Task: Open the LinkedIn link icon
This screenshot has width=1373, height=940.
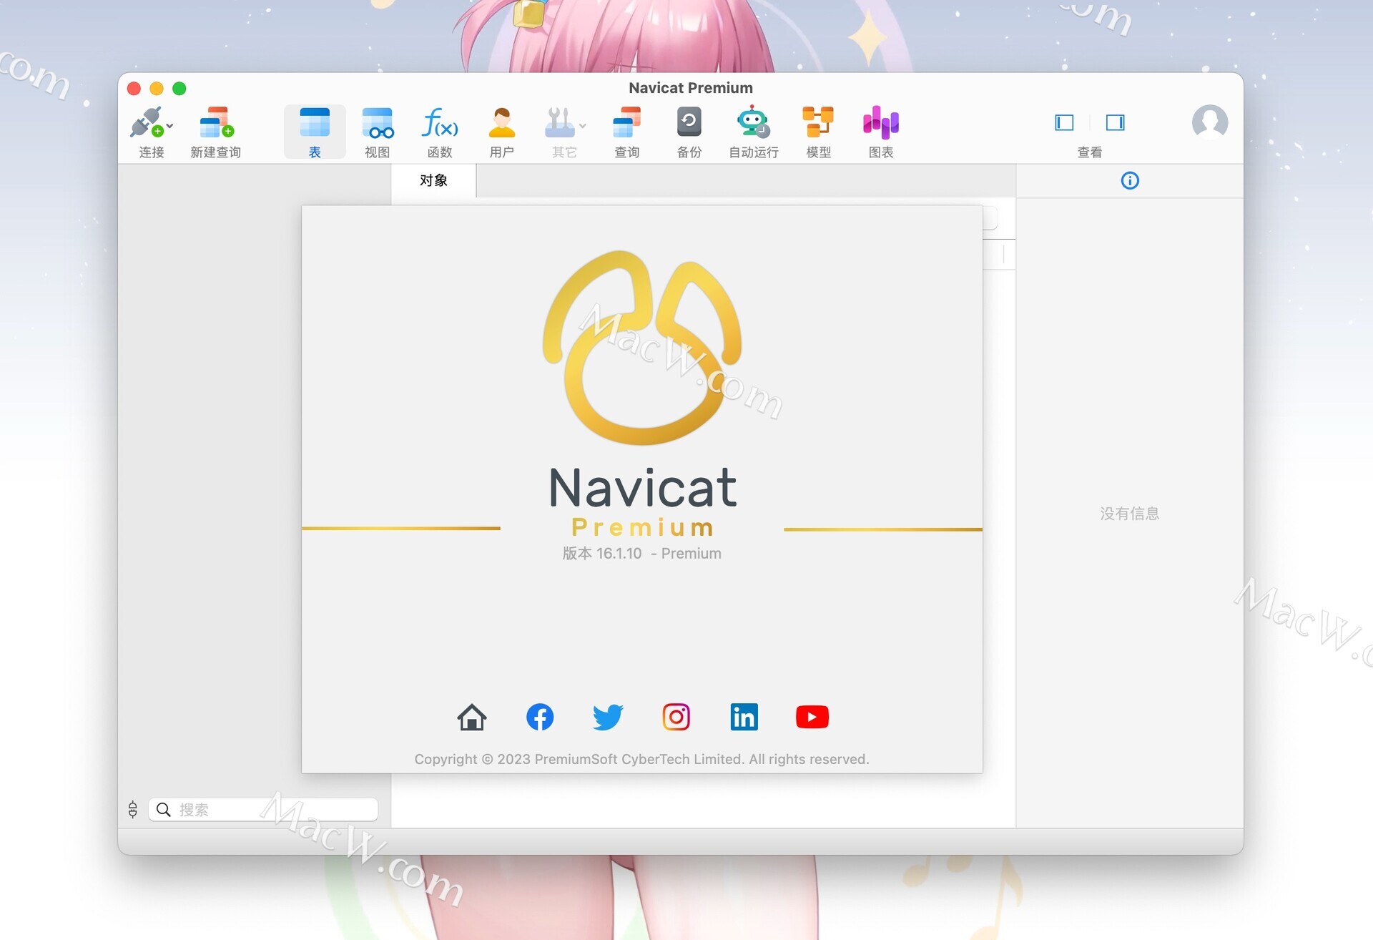Action: (744, 717)
